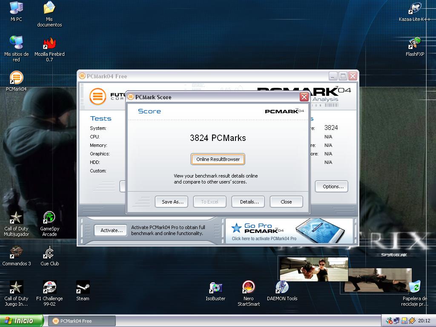
Task: Select Call of Duty Juego Individual icon
Action: tap(17, 293)
